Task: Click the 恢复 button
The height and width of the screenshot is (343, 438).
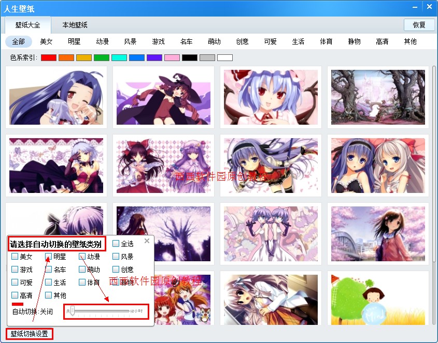Action: 419,25
